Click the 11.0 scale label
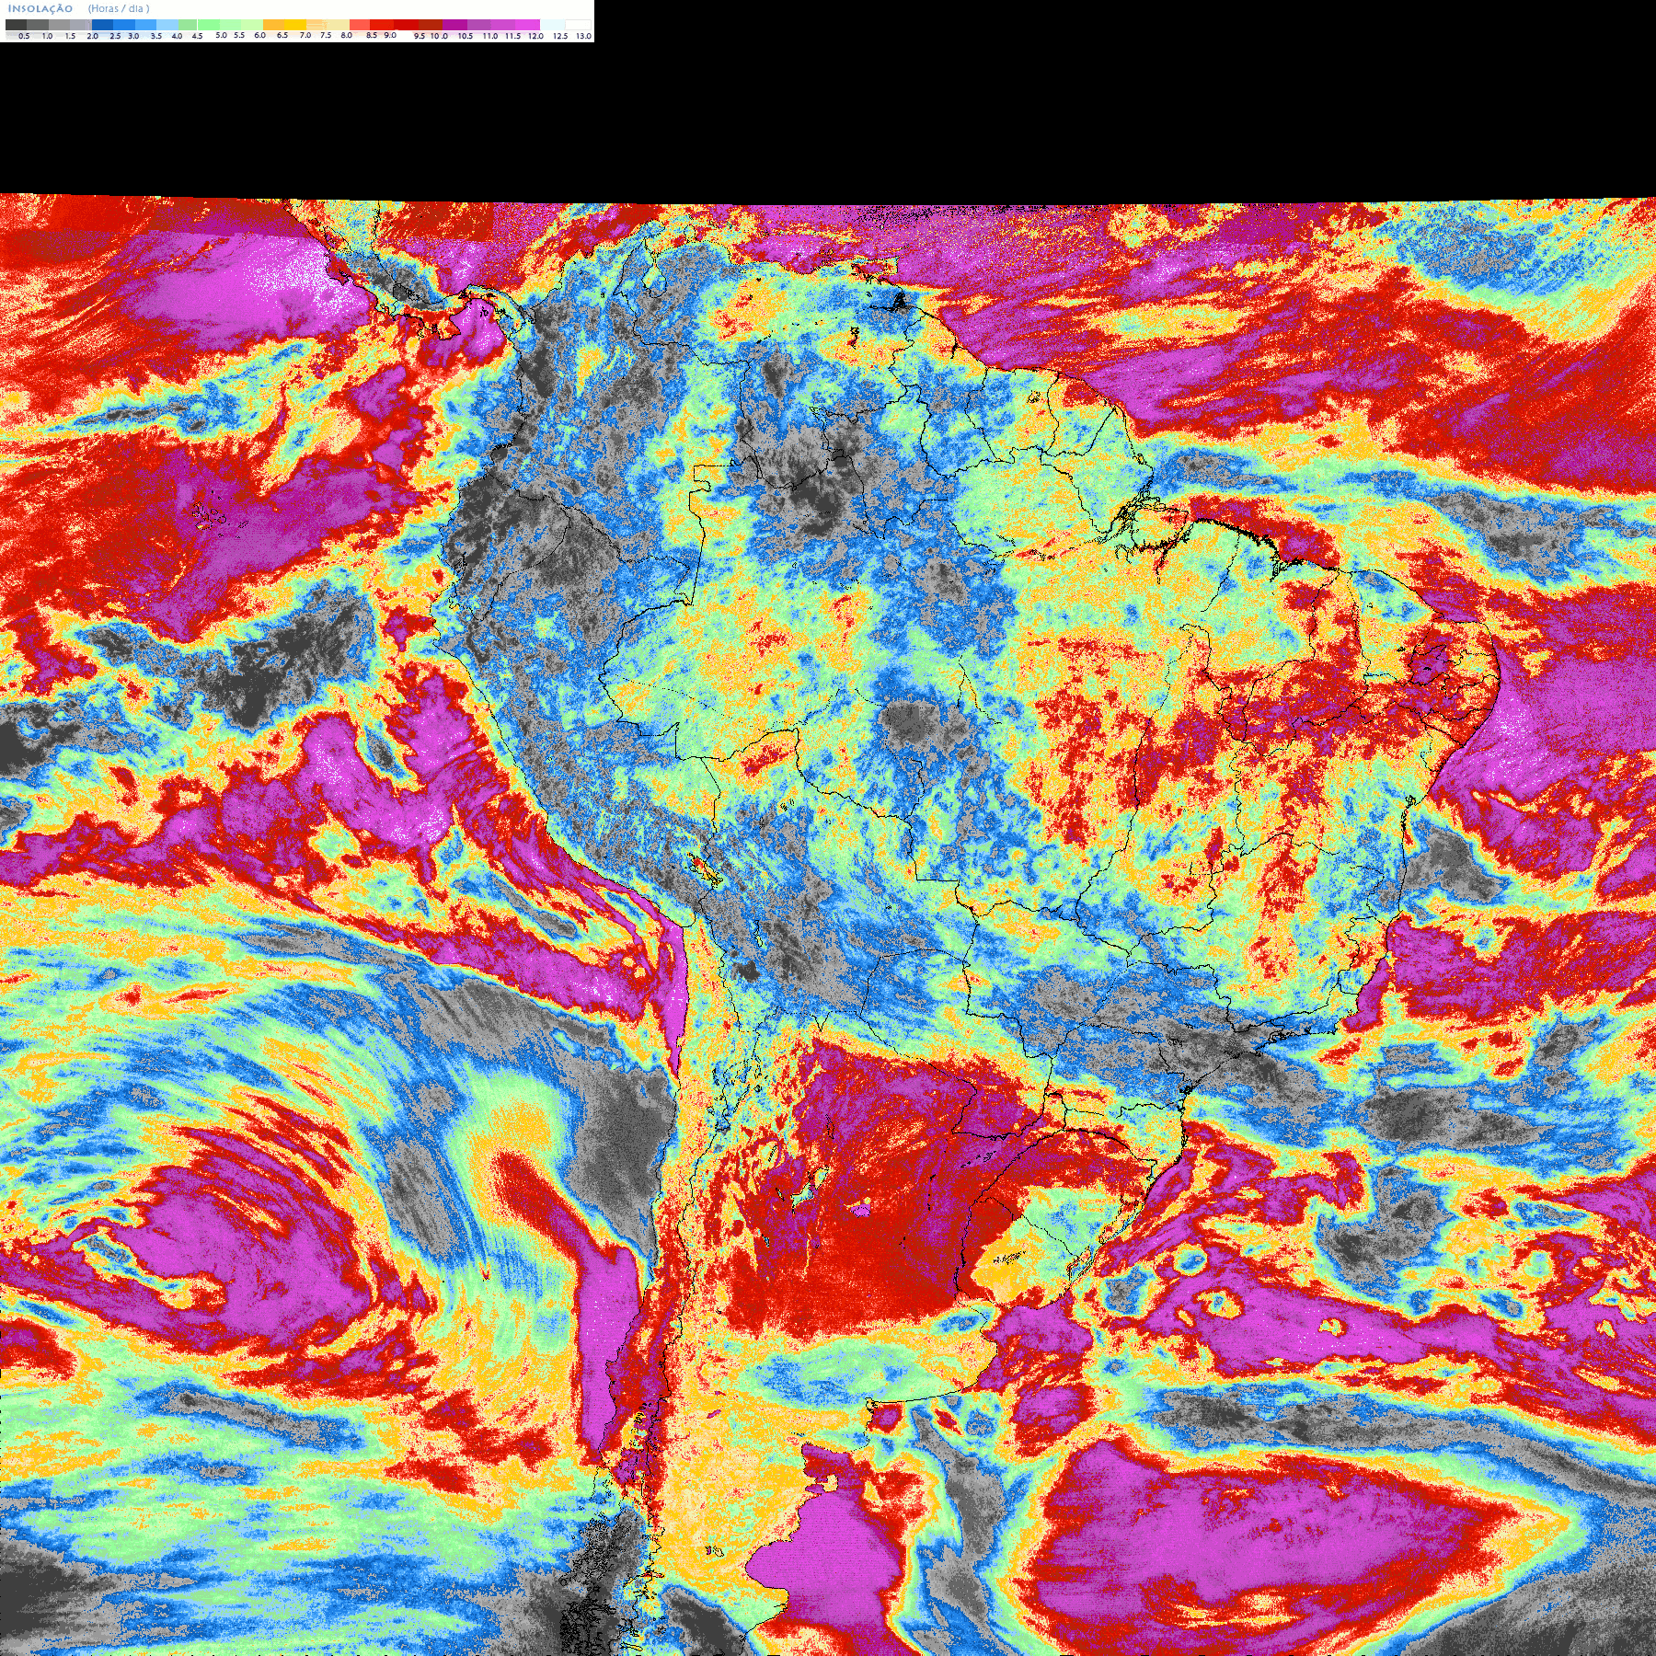Screen dimensions: 1656x1656 pos(490,36)
